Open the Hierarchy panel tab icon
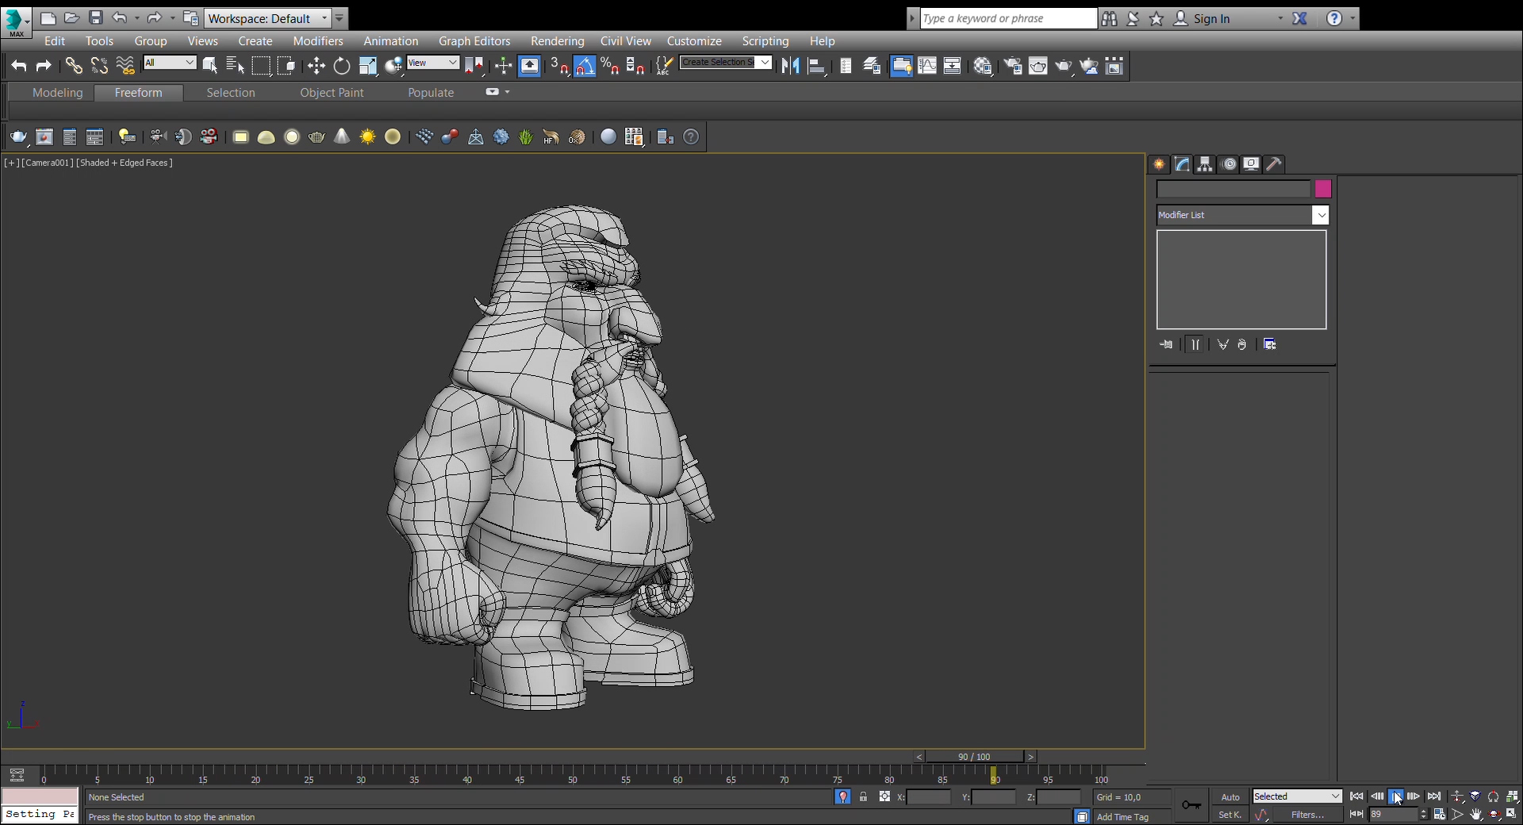Viewport: 1523px width, 825px height. (1205, 164)
